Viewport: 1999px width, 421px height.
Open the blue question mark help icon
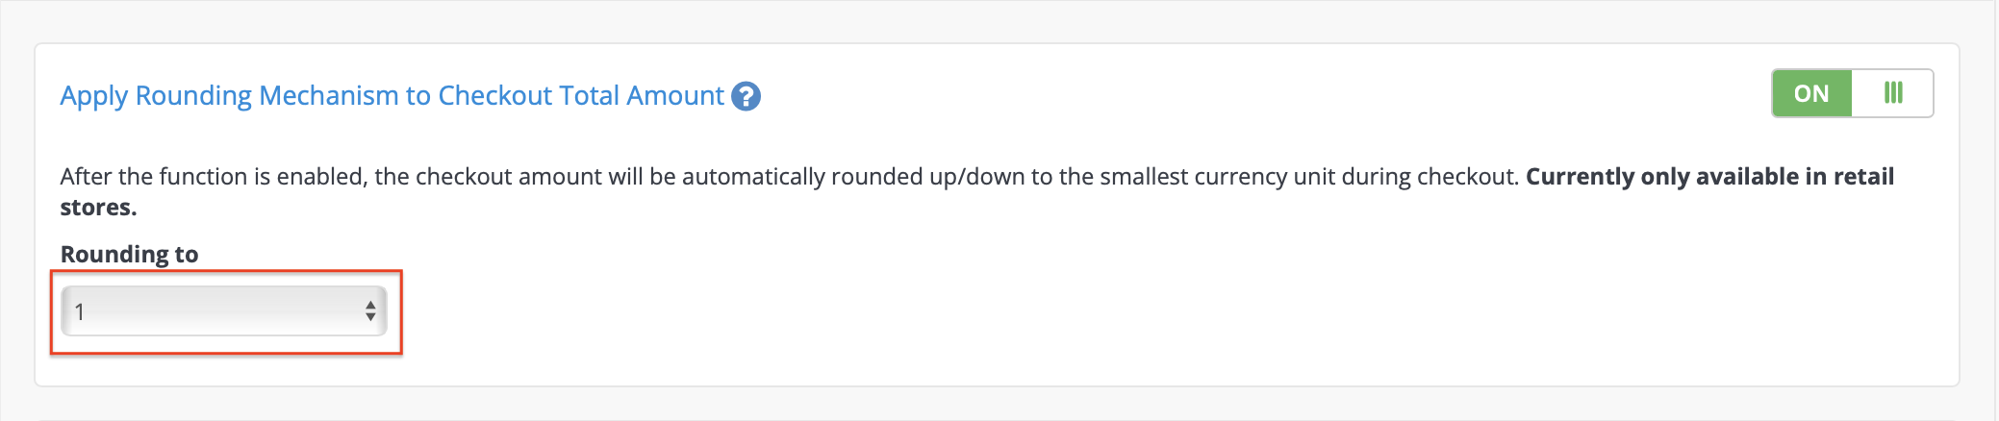click(x=746, y=96)
